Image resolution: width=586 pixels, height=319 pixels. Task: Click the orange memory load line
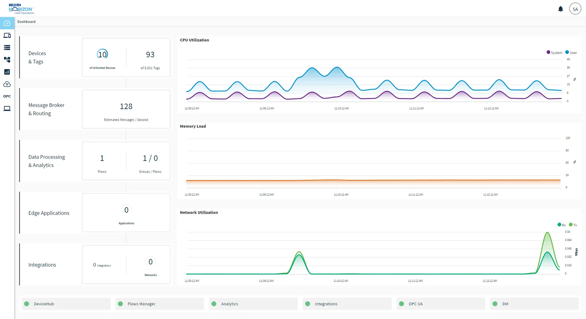(x=373, y=180)
